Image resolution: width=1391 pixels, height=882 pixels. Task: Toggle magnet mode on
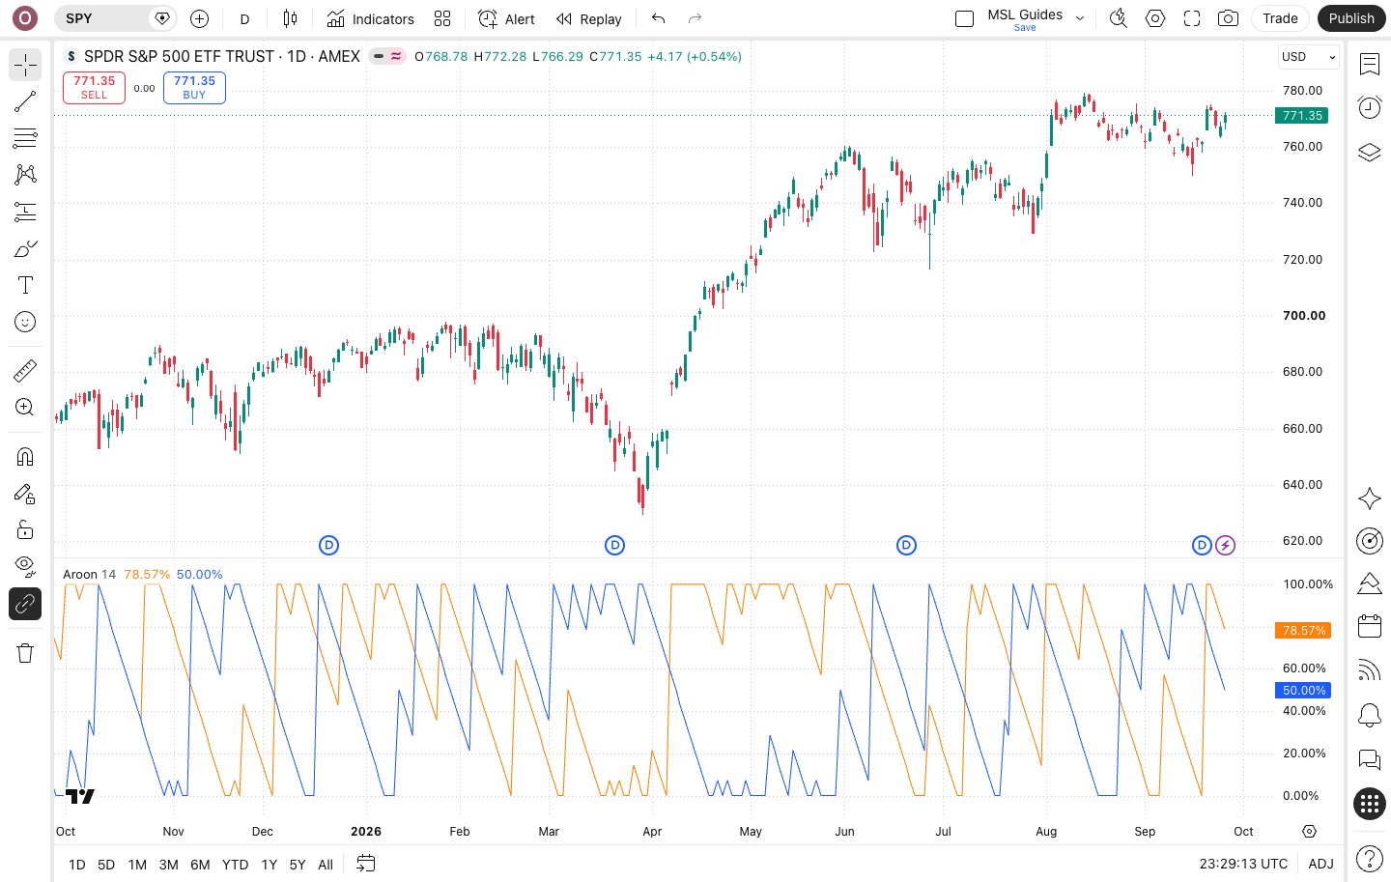click(x=25, y=456)
